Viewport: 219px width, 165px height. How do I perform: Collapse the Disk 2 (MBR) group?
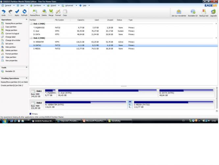click(x=216, y=38)
